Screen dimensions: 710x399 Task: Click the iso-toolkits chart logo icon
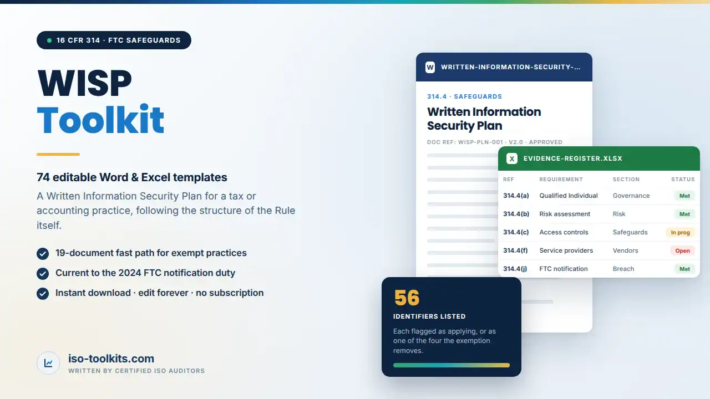[48, 364]
